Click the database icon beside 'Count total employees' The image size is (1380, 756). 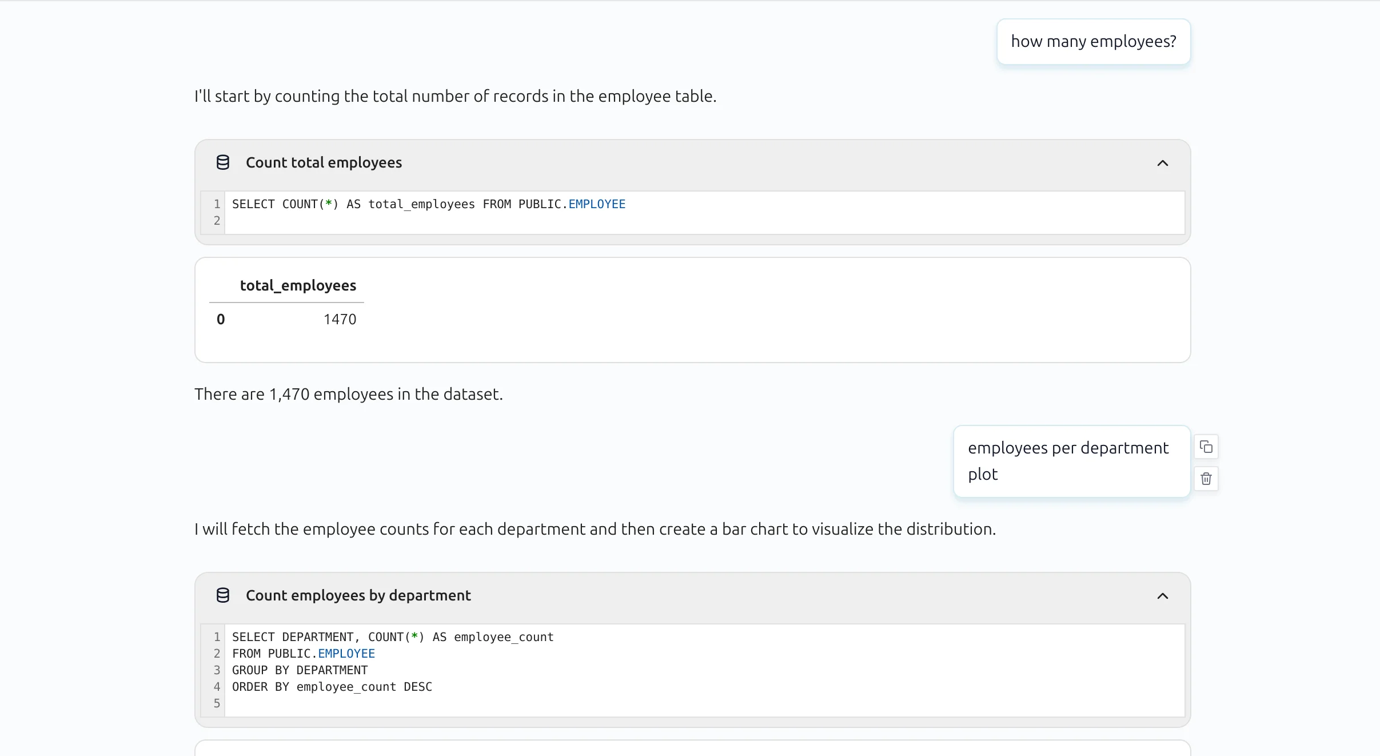tap(222, 162)
